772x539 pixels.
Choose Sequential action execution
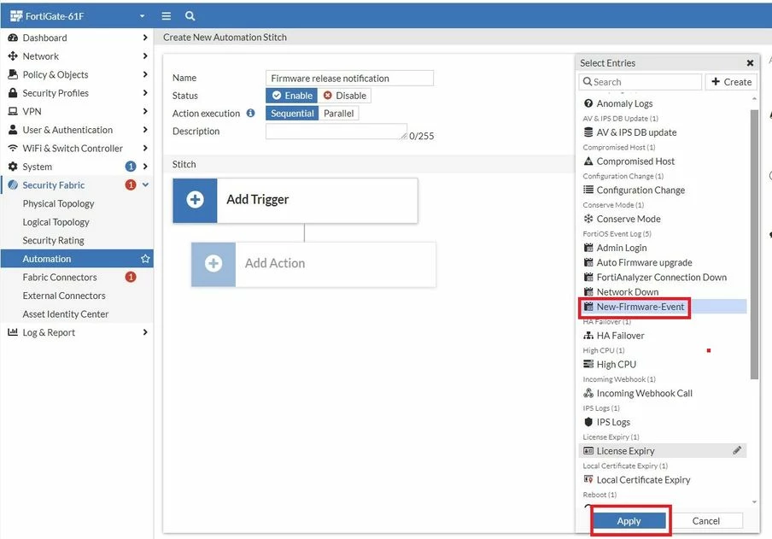pos(292,114)
